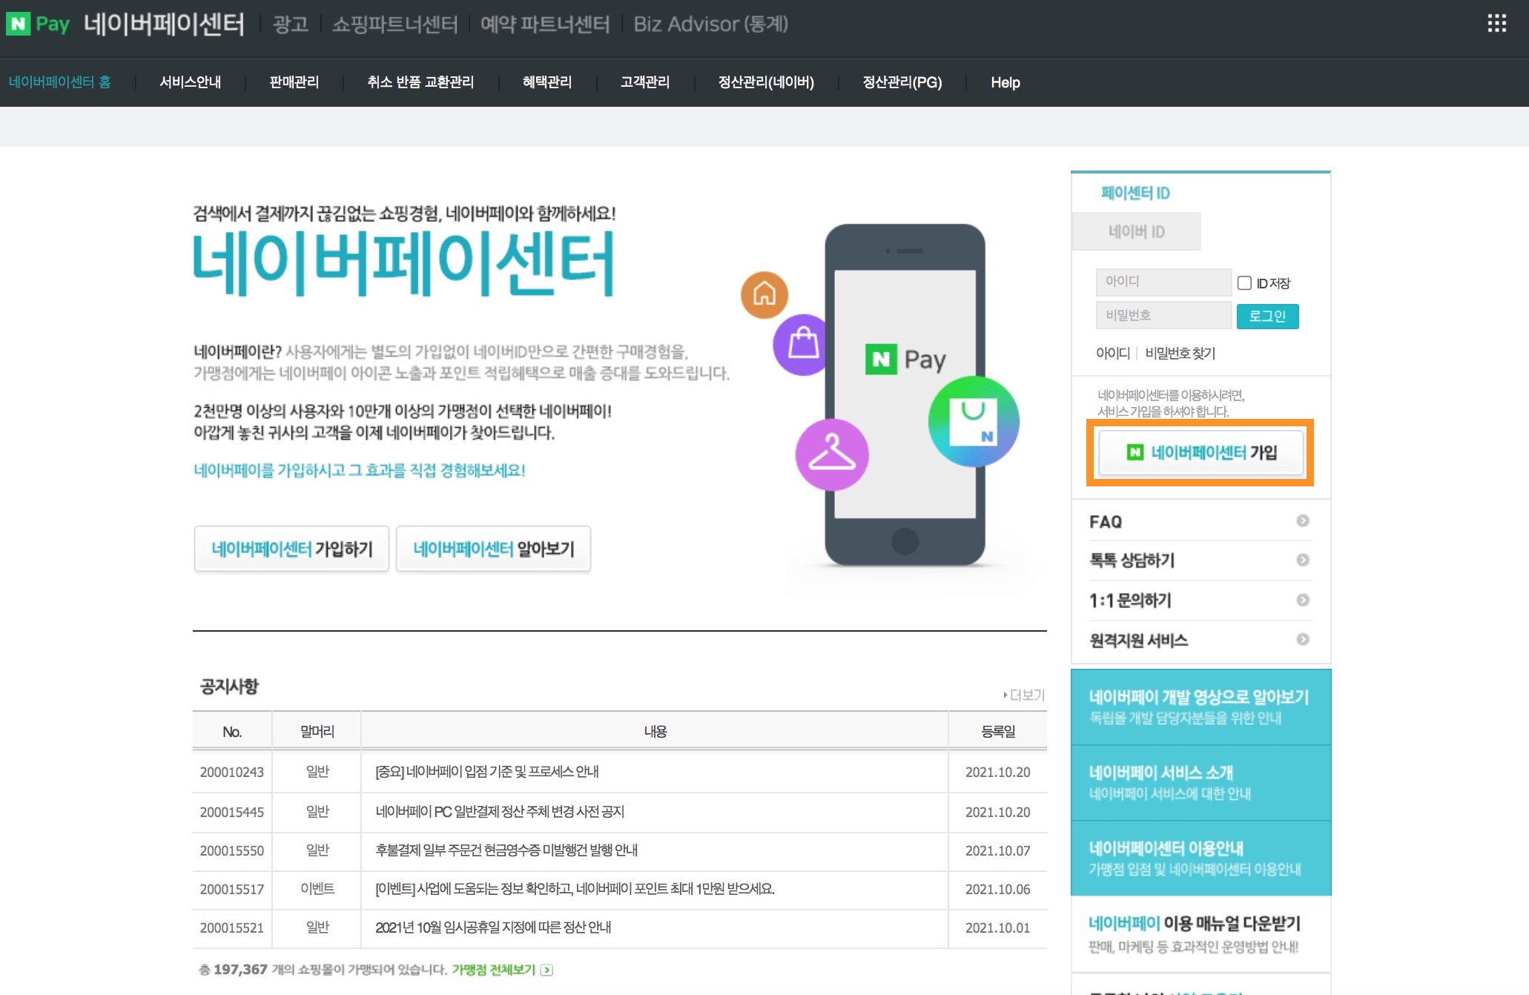Viewport: 1529px width, 995px height.
Task: Switch to 페이센터 ID tab
Action: click(1135, 193)
